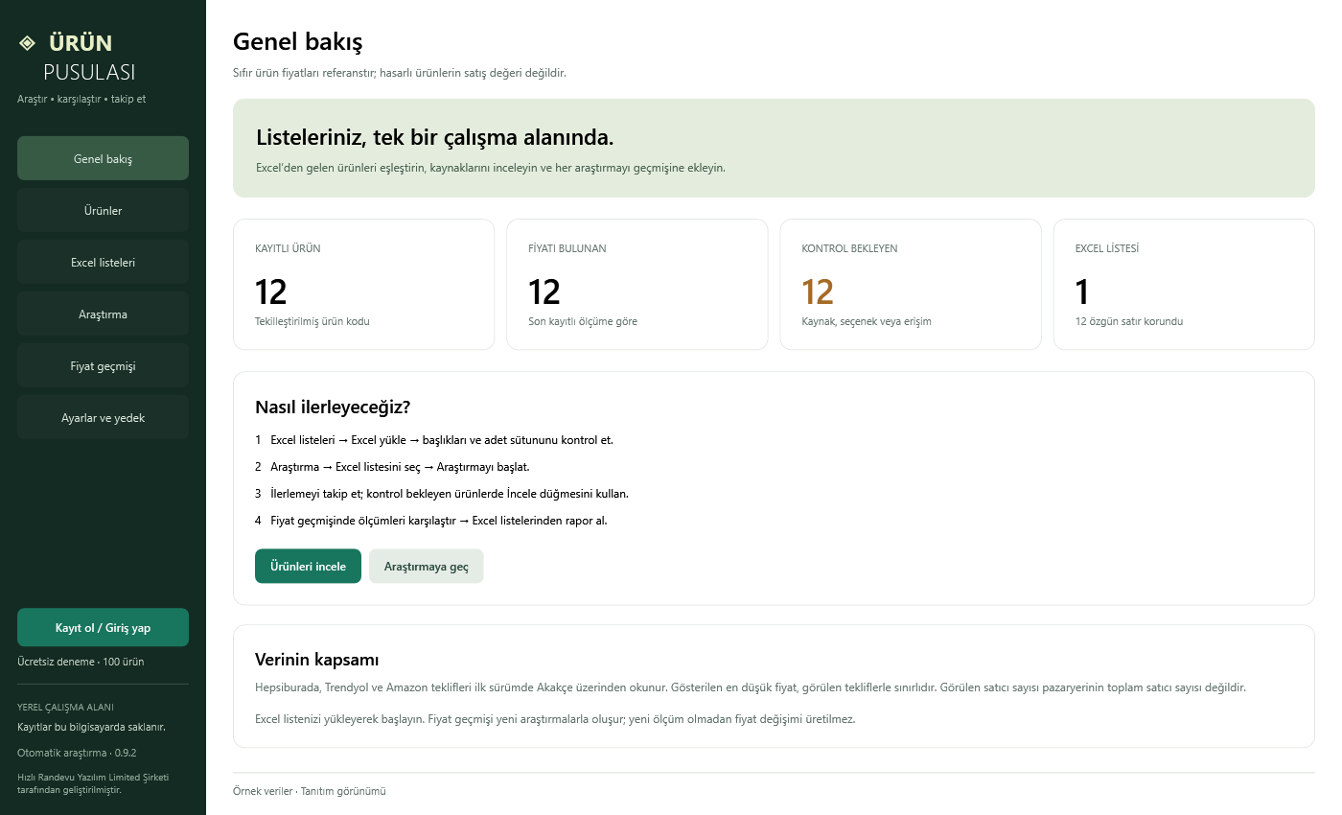Open Fiyat geçmişi in sidebar
The image size is (1342, 815).
pyautogui.click(x=103, y=365)
